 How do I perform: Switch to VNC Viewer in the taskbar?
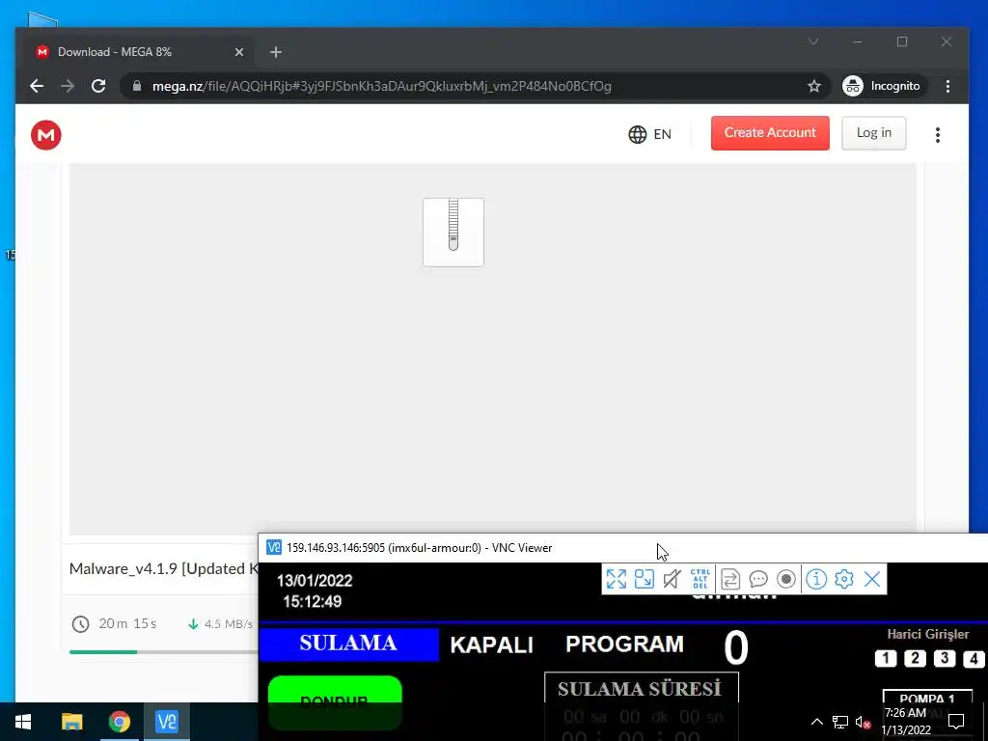(x=166, y=722)
